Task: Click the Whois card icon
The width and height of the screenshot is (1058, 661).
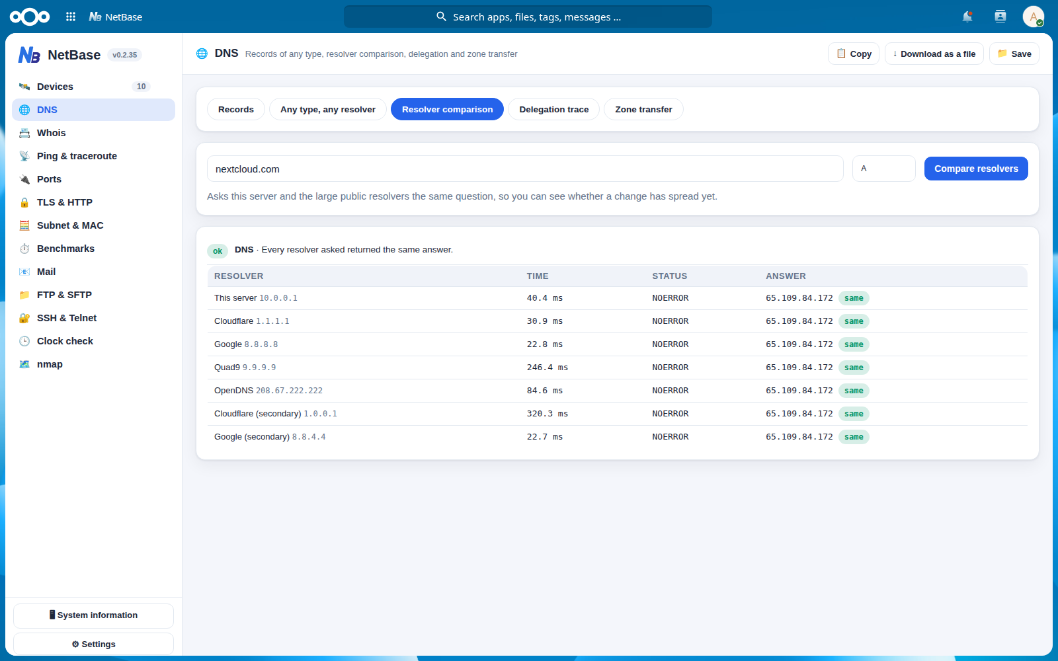Action: tap(24, 133)
